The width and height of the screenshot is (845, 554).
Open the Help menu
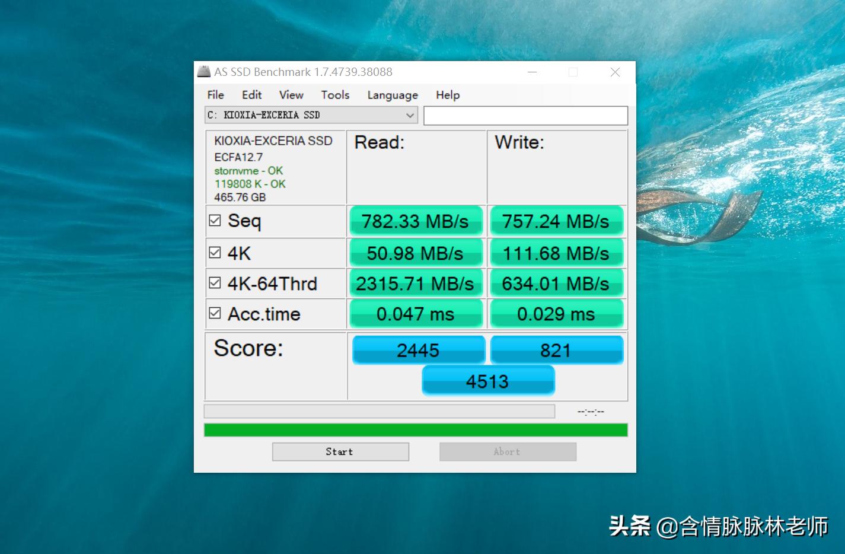pos(447,95)
